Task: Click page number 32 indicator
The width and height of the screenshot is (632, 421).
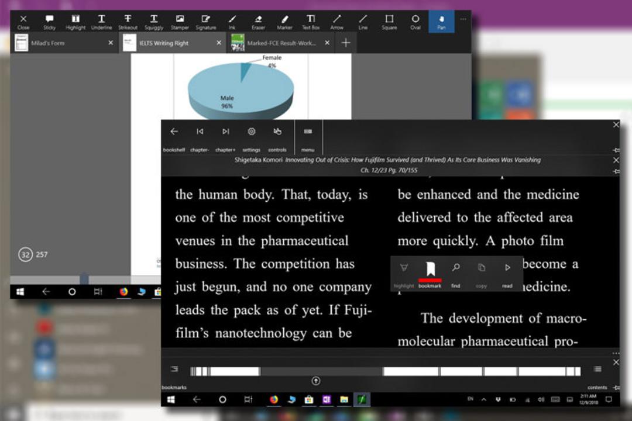Action: [25, 254]
